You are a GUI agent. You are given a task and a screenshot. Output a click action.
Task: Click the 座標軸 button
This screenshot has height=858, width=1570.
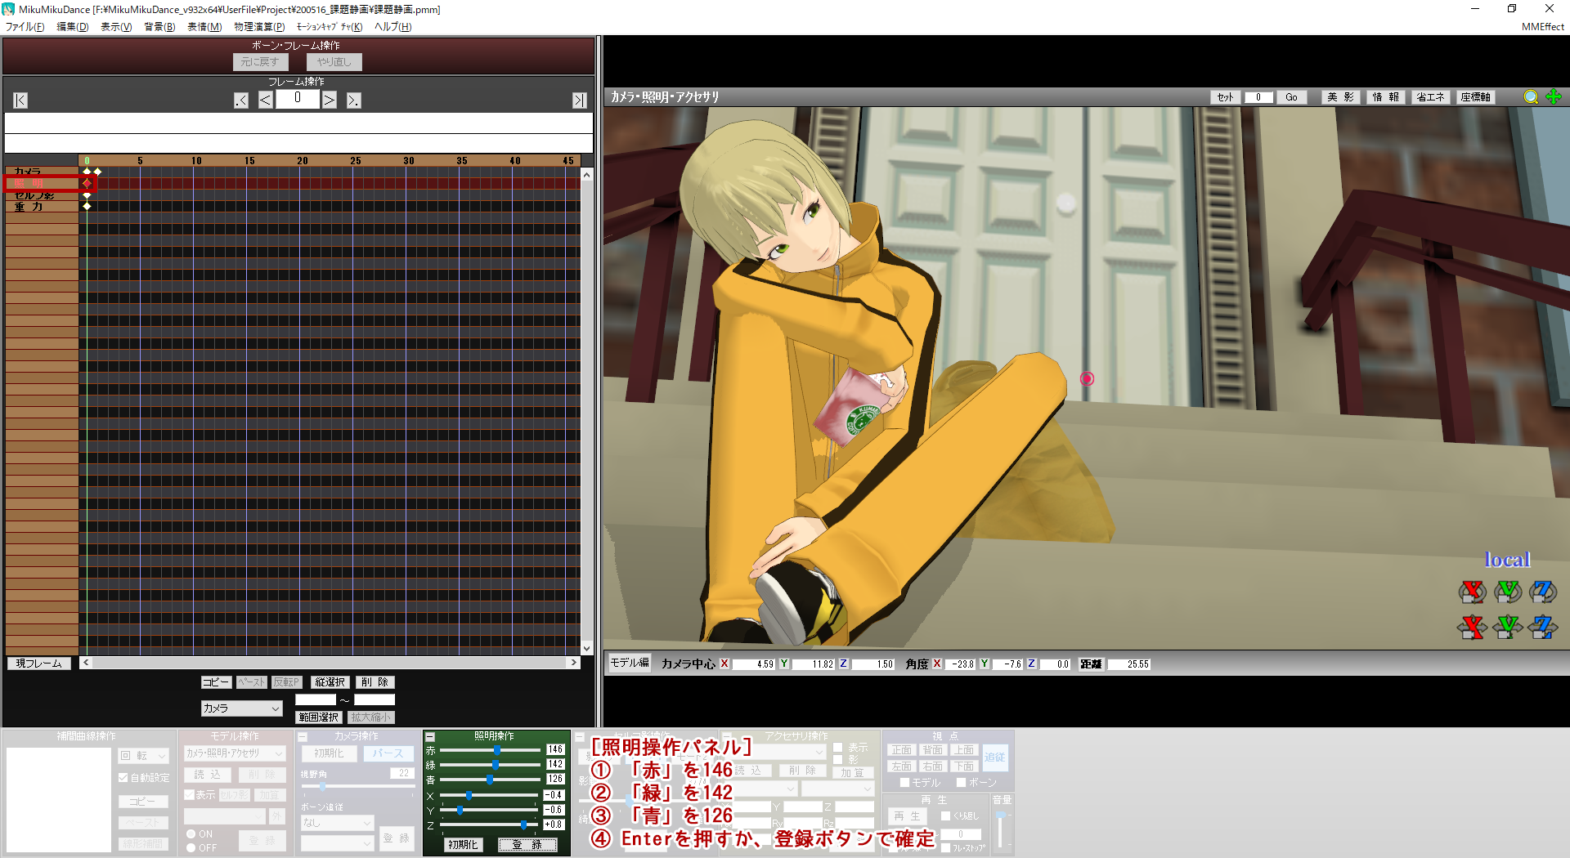click(x=1475, y=97)
